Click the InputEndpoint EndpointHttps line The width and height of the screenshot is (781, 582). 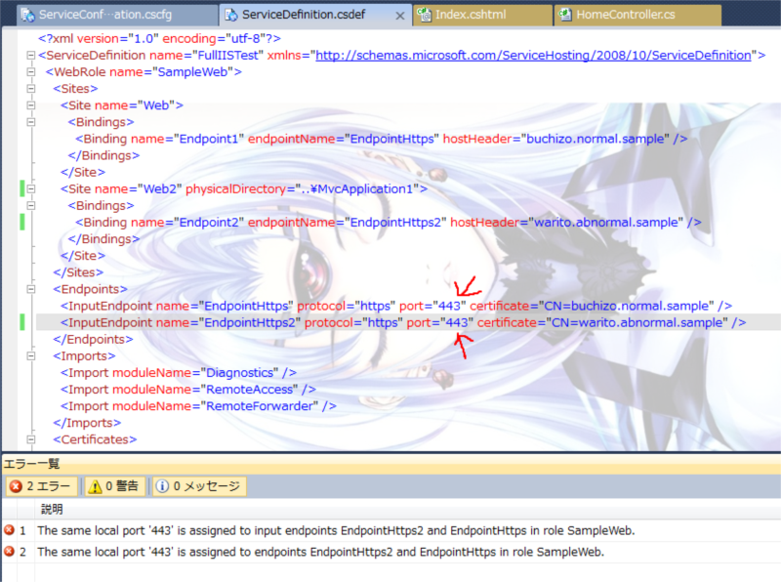(x=396, y=306)
